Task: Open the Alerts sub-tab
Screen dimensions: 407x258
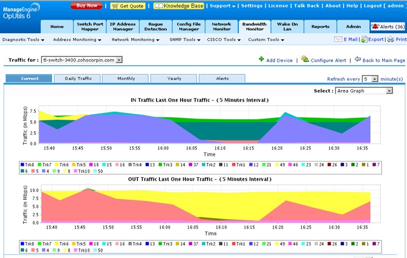Action: click(x=222, y=78)
